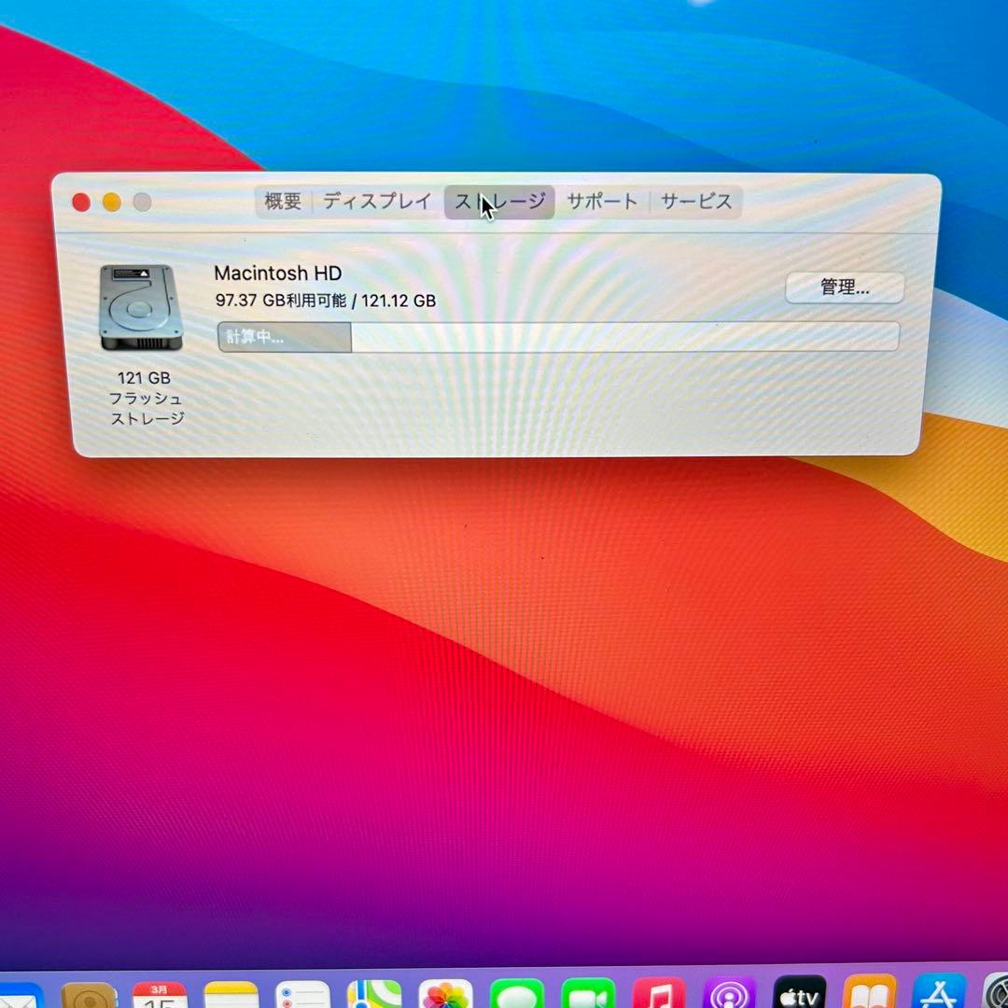This screenshot has width=1008, height=1008.
Task: Launch Messages from the Dock
Action: pos(517,995)
